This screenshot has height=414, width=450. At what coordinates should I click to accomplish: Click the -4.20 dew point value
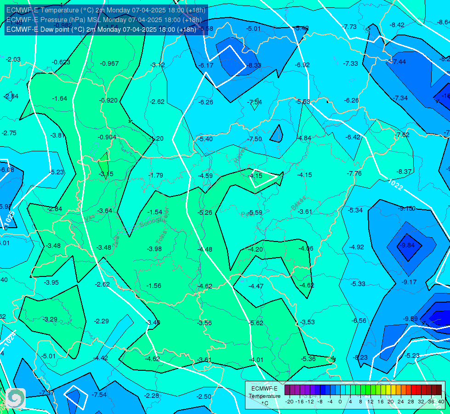pos(255,249)
